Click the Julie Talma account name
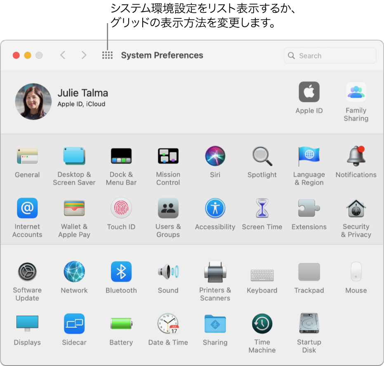This screenshot has height=366, width=384. 83,93
